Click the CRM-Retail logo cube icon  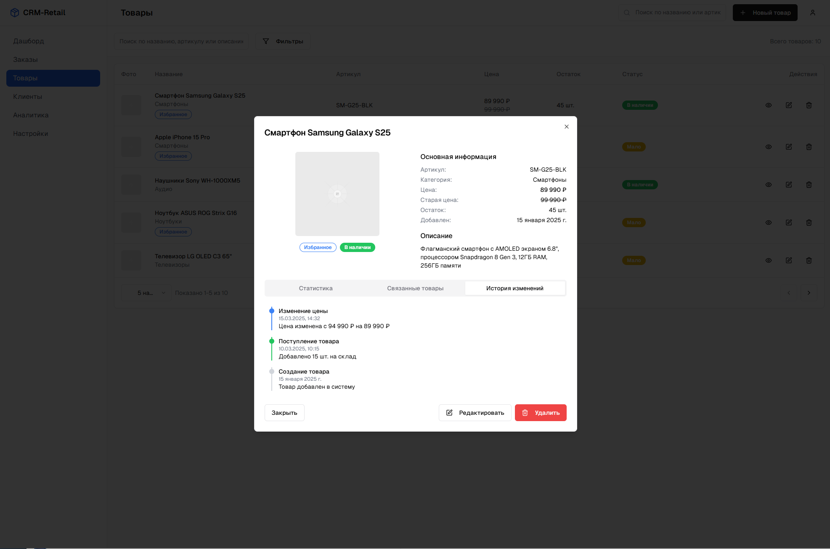tap(15, 13)
